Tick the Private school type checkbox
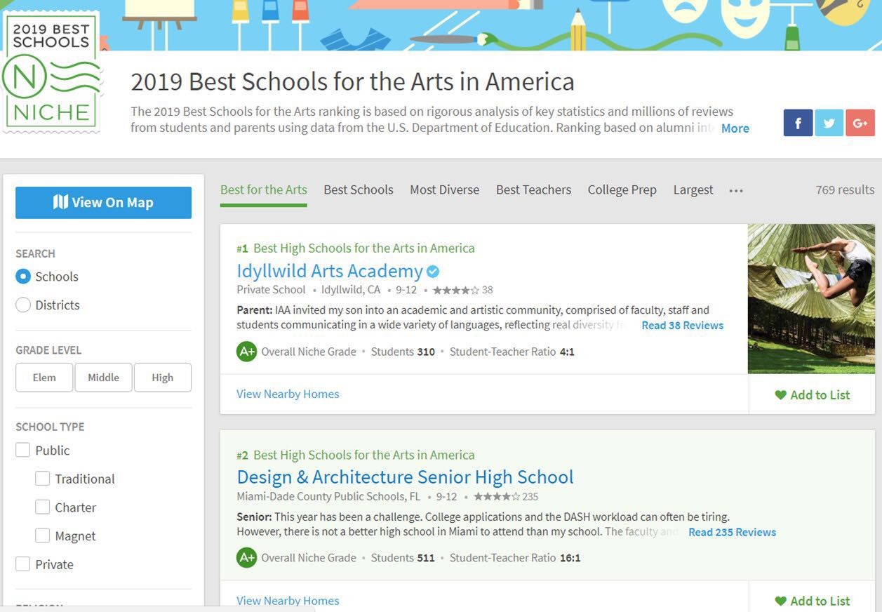The image size is (882, 612). point(23,564)
